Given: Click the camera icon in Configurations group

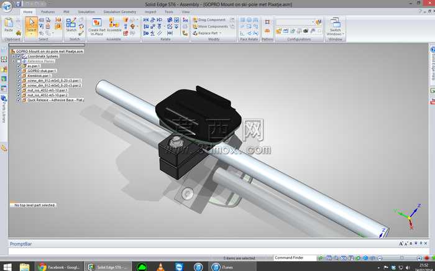Looking at the screenshot, I should (306, 31).
